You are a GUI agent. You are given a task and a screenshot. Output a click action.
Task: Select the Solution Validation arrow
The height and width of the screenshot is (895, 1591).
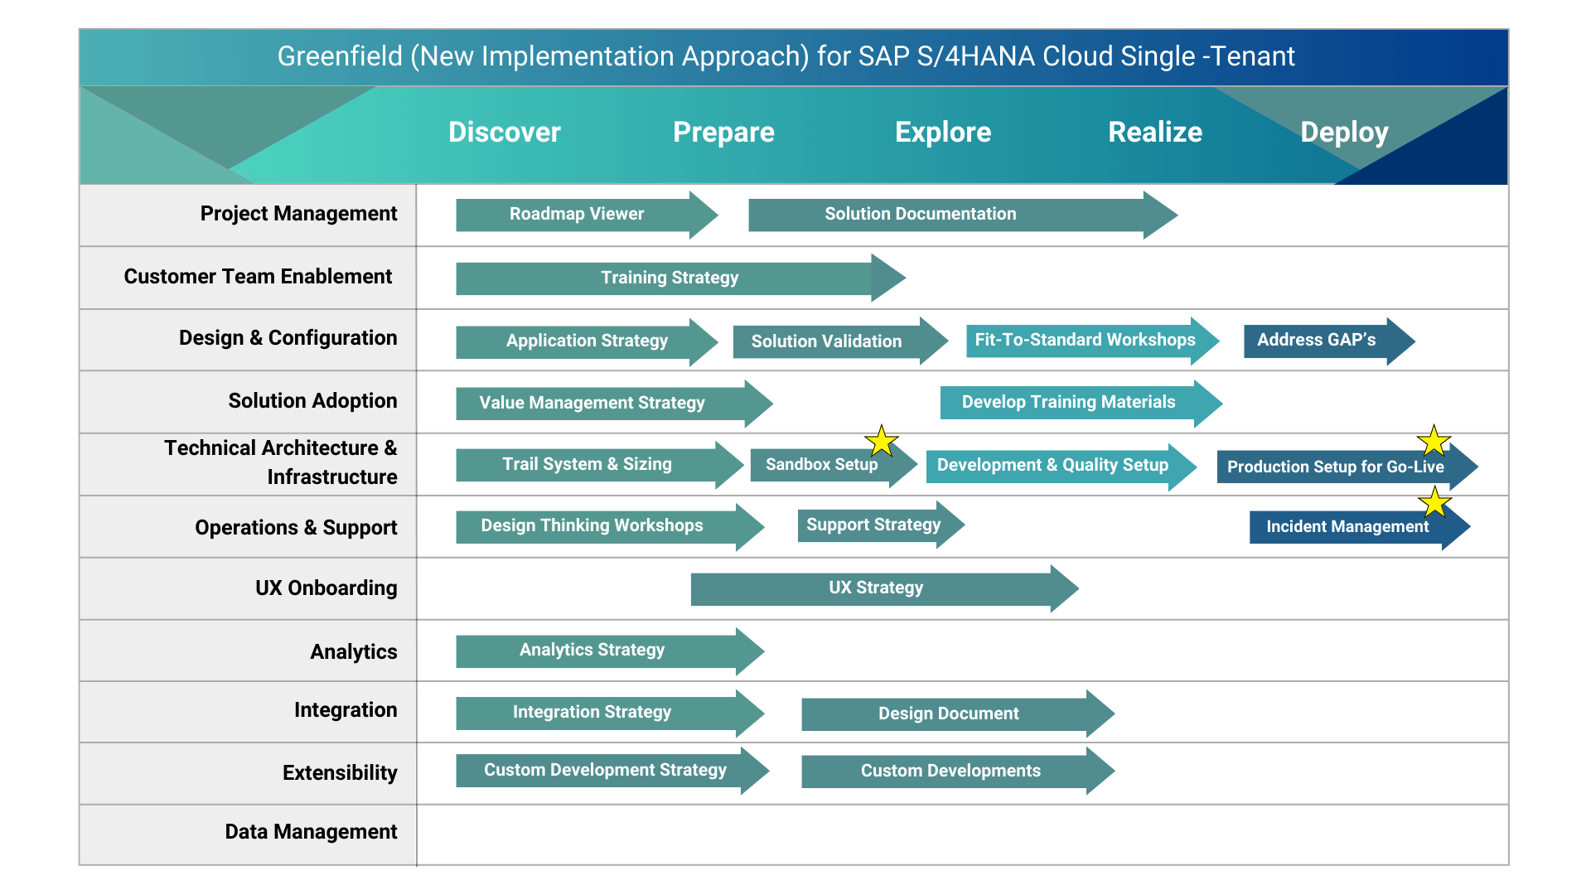(840, 341)
